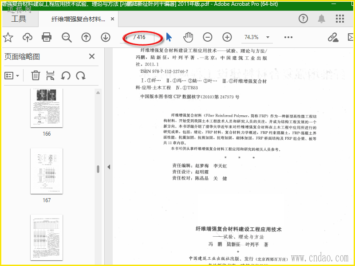Rotate pages counterclockwise
This screenshot has height=266, width=355.
[66, 75]
